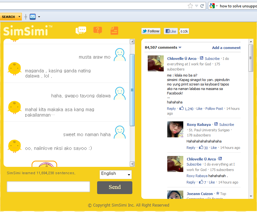This screenshot has height=212, width=257.
Task: Click the toolbar mail envelope icon
Action: 33,17
